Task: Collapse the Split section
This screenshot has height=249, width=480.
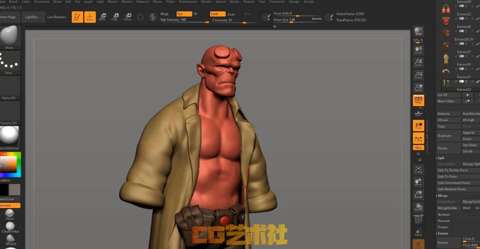Action: coord(441,158)
